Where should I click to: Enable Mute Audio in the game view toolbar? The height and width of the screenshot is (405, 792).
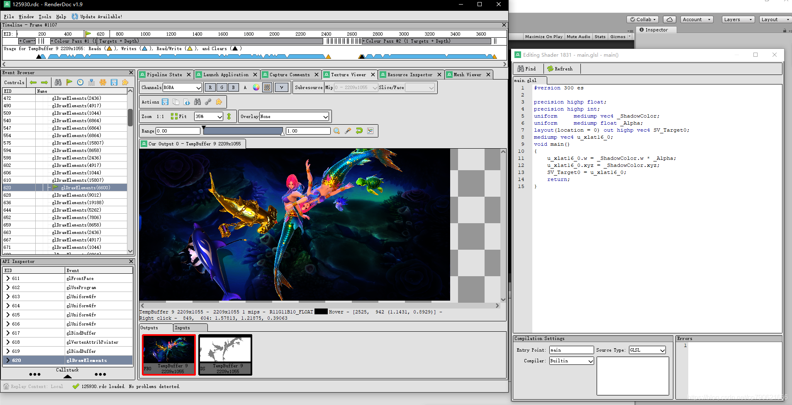tap(578, 36)
